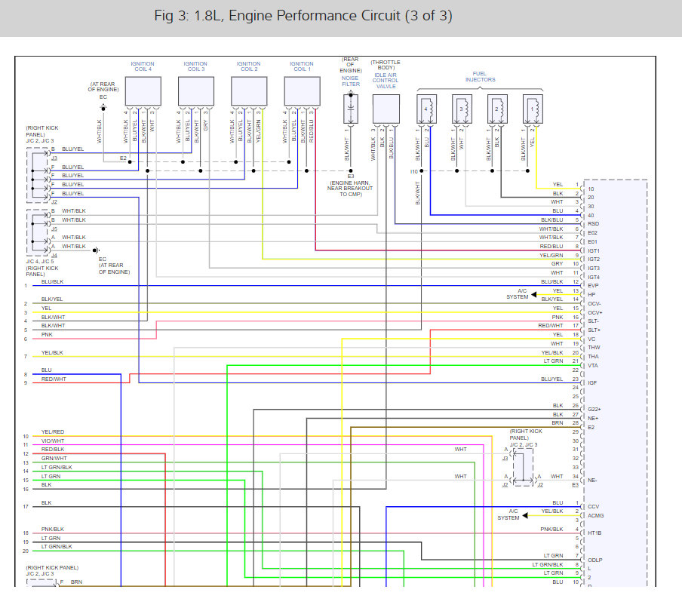Click the I10 splice label

click(x=413, y=172)
